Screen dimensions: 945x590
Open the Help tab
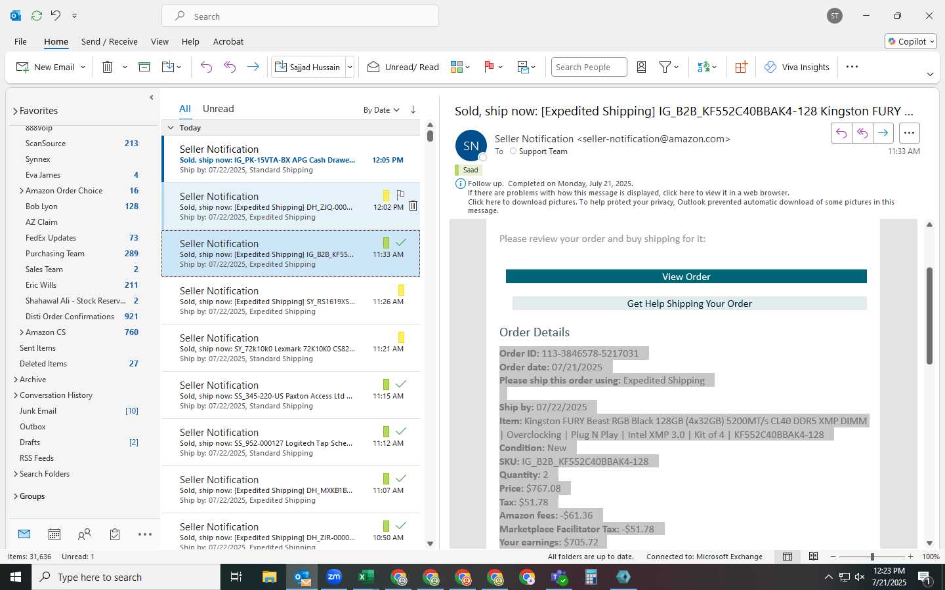tap(190, 41)
